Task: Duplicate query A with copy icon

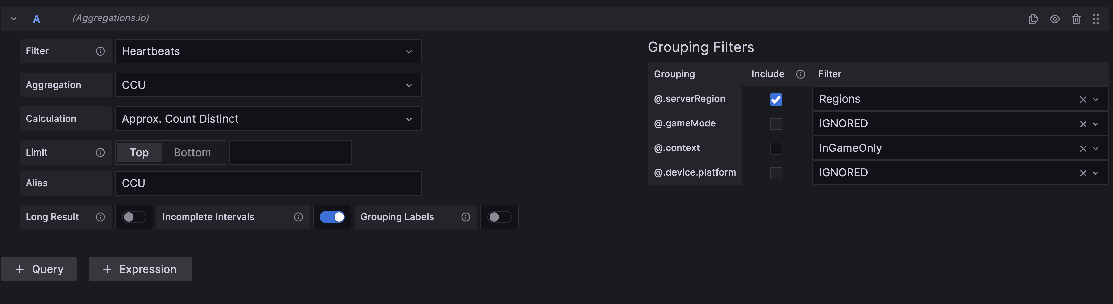Action: pos(1033,19)
